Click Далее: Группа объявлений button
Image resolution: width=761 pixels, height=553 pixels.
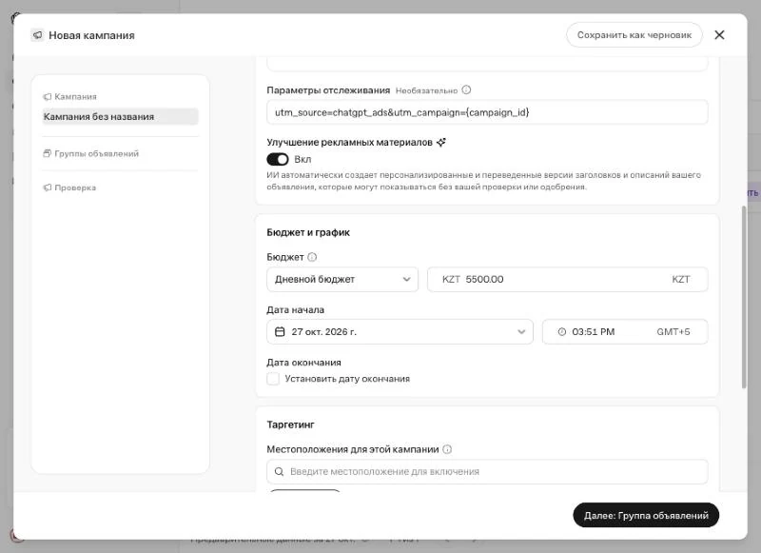coord(646,515)
